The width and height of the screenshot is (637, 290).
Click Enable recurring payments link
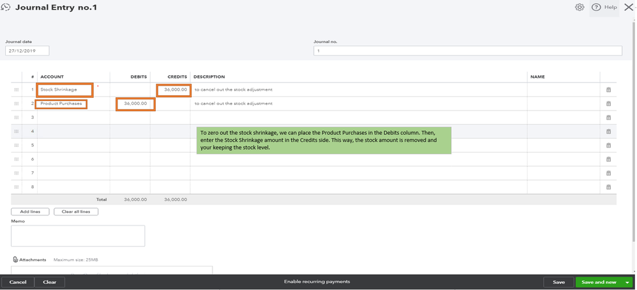coord(317,282)
